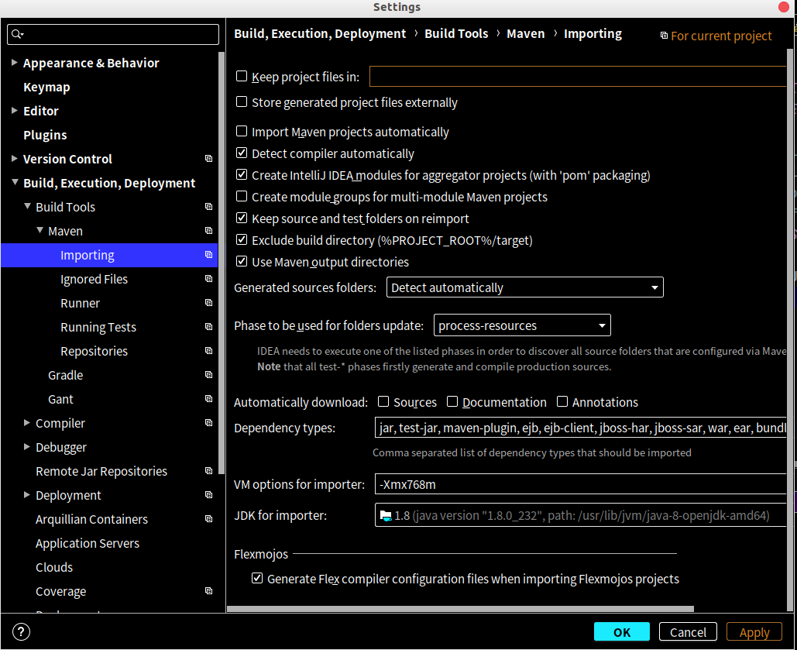Click the Apply button
The height and width of the screenshot is (650, 797).
(x=754, y=632)
